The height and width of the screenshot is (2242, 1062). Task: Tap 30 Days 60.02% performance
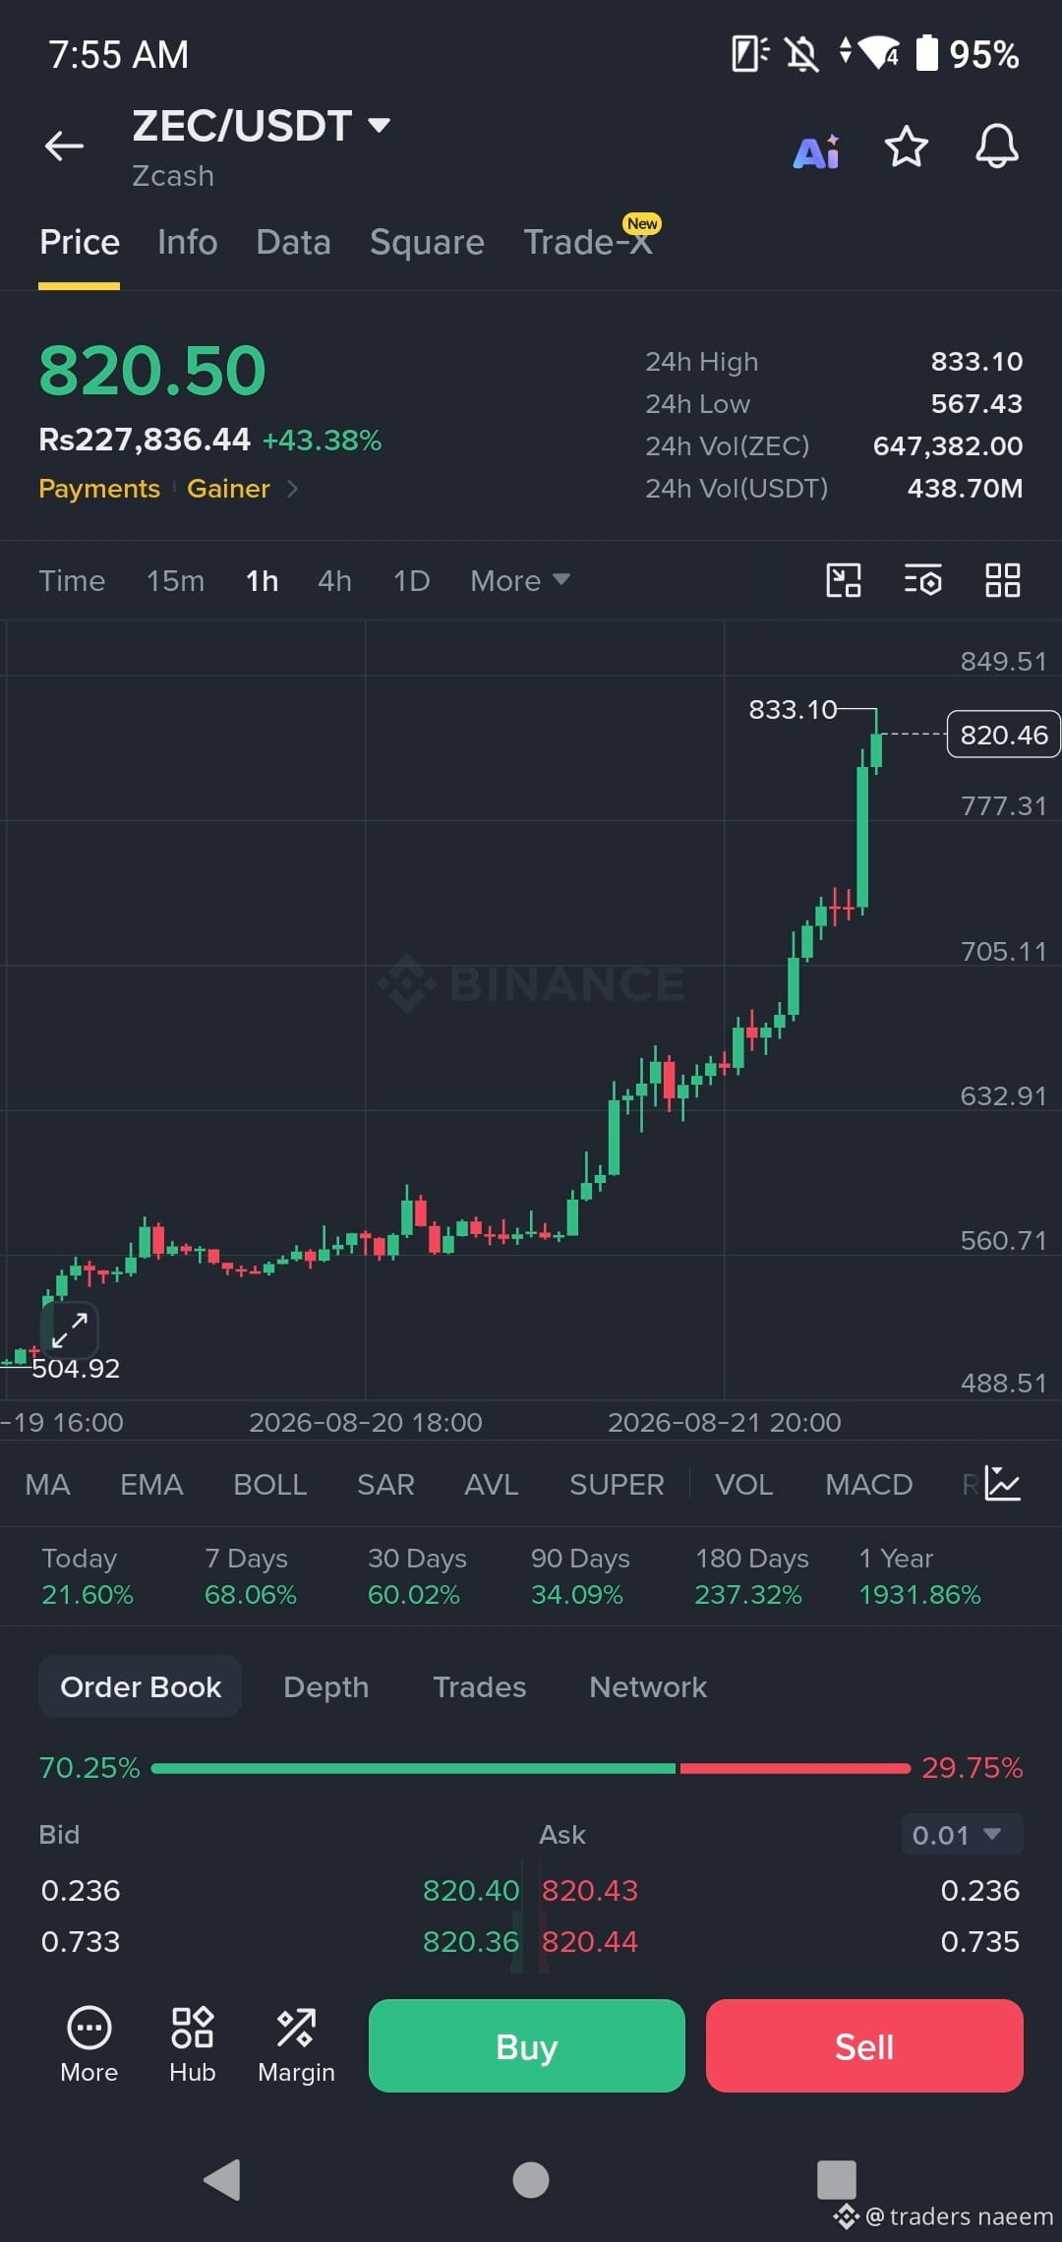pos(417,1575)
